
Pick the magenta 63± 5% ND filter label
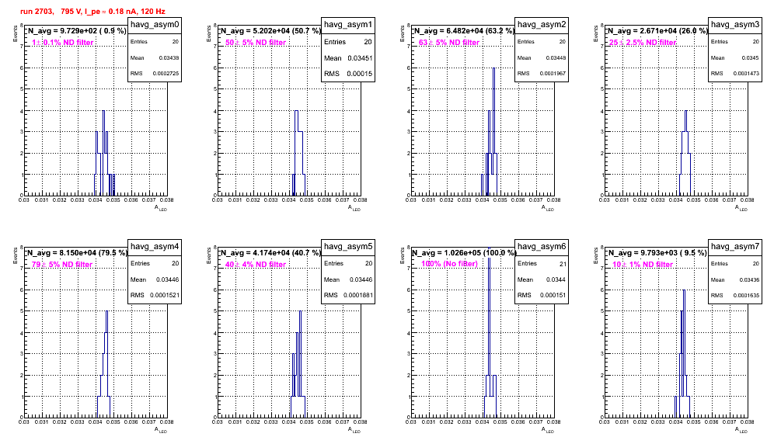coord(449,43)
